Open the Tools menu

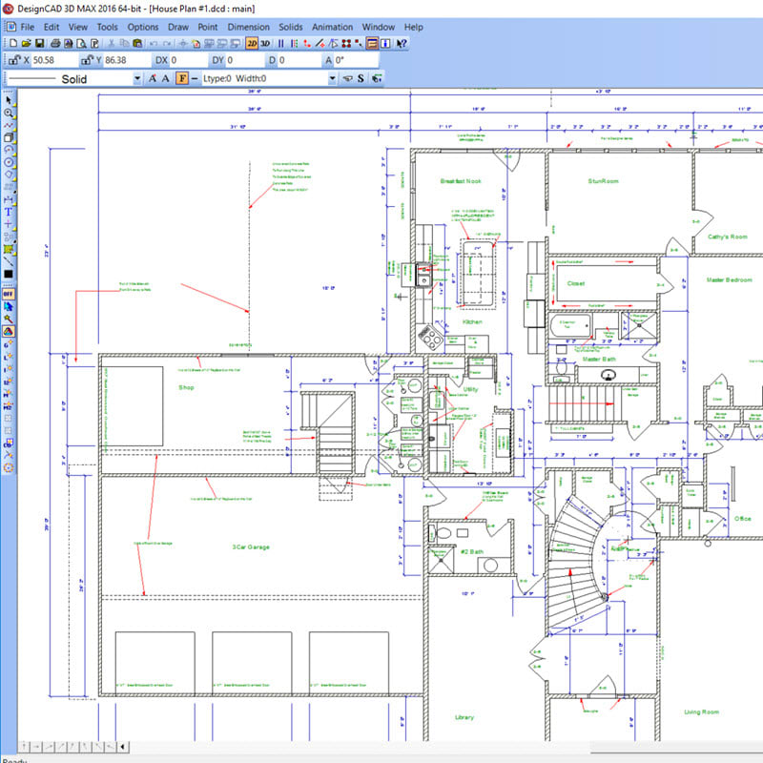[x=107, y=27]
